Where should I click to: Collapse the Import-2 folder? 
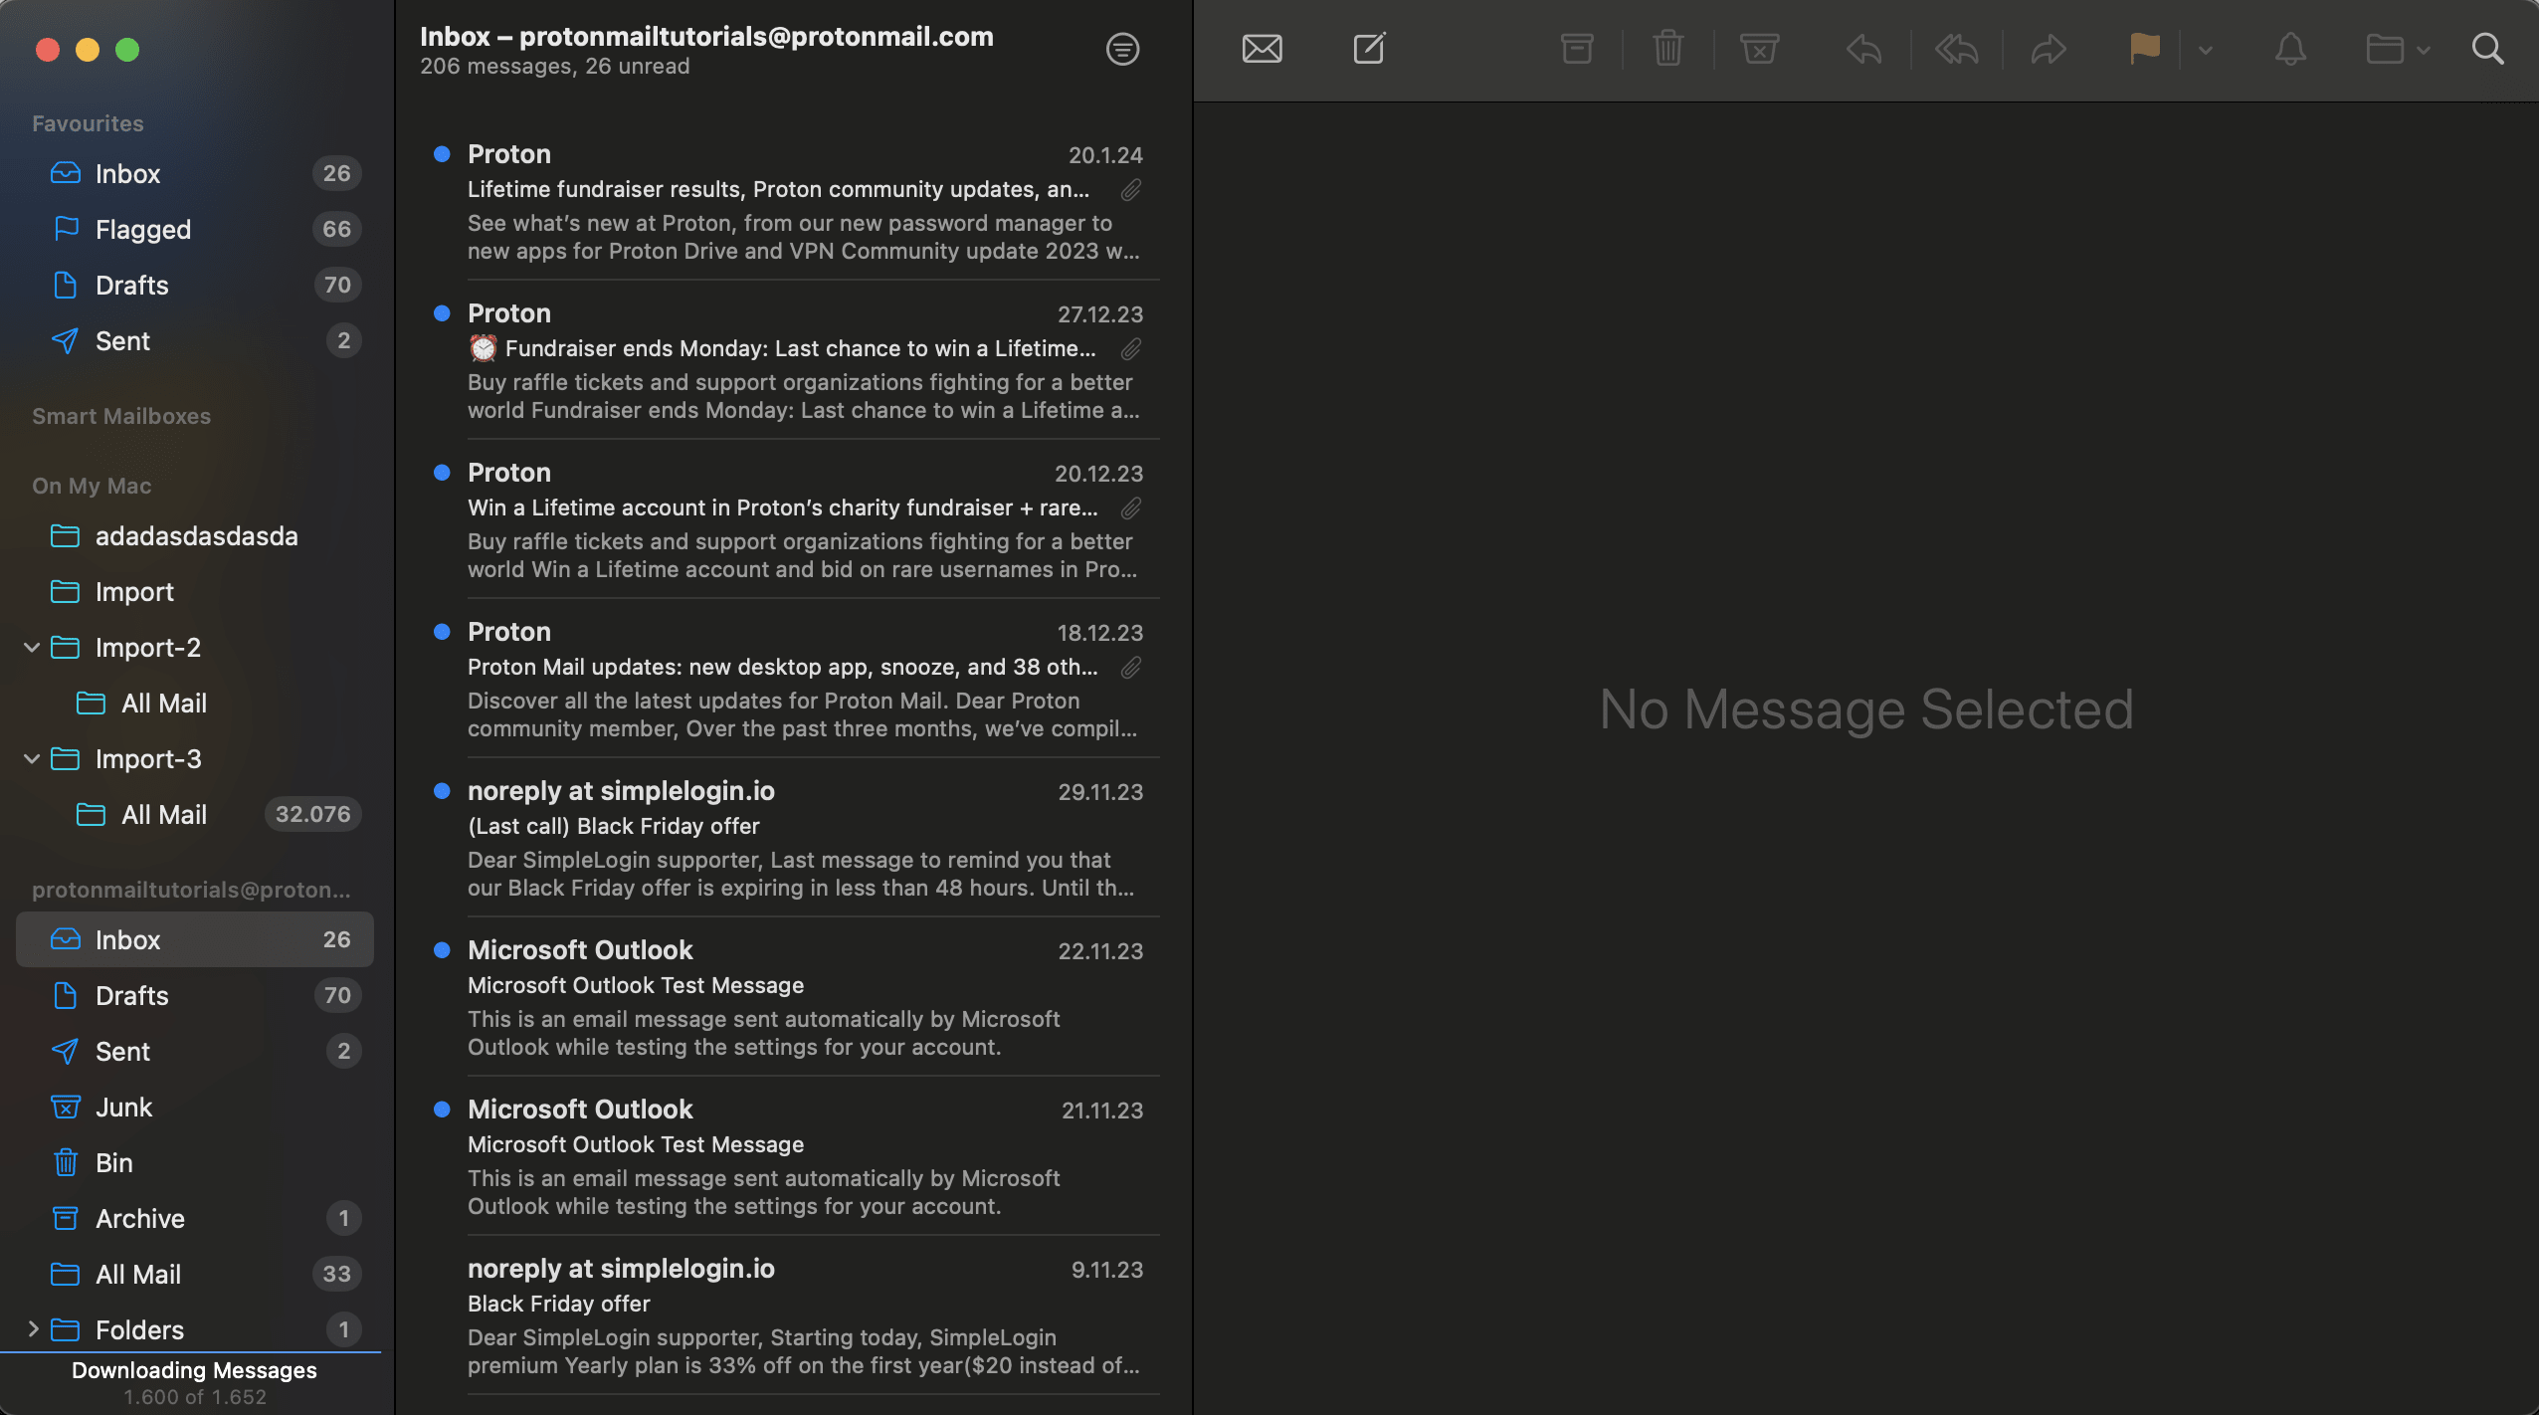tap(32, 647)
